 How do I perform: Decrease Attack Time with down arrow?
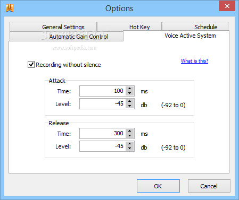pos(130,93)
